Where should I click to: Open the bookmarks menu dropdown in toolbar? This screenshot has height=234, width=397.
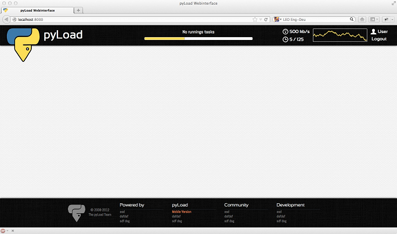click(x=374, y=19)
